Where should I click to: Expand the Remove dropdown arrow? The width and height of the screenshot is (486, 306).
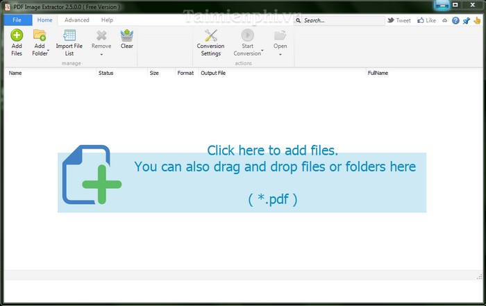(101, 55)
